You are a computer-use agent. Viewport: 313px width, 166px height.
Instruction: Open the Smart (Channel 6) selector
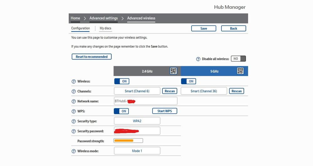[x=137, y=91]
